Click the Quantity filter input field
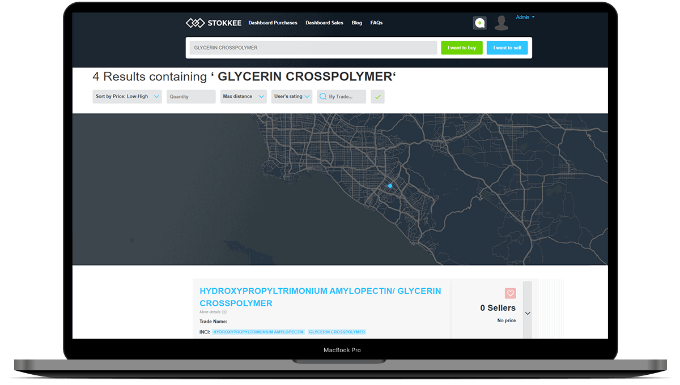 [x=191, y=97]
